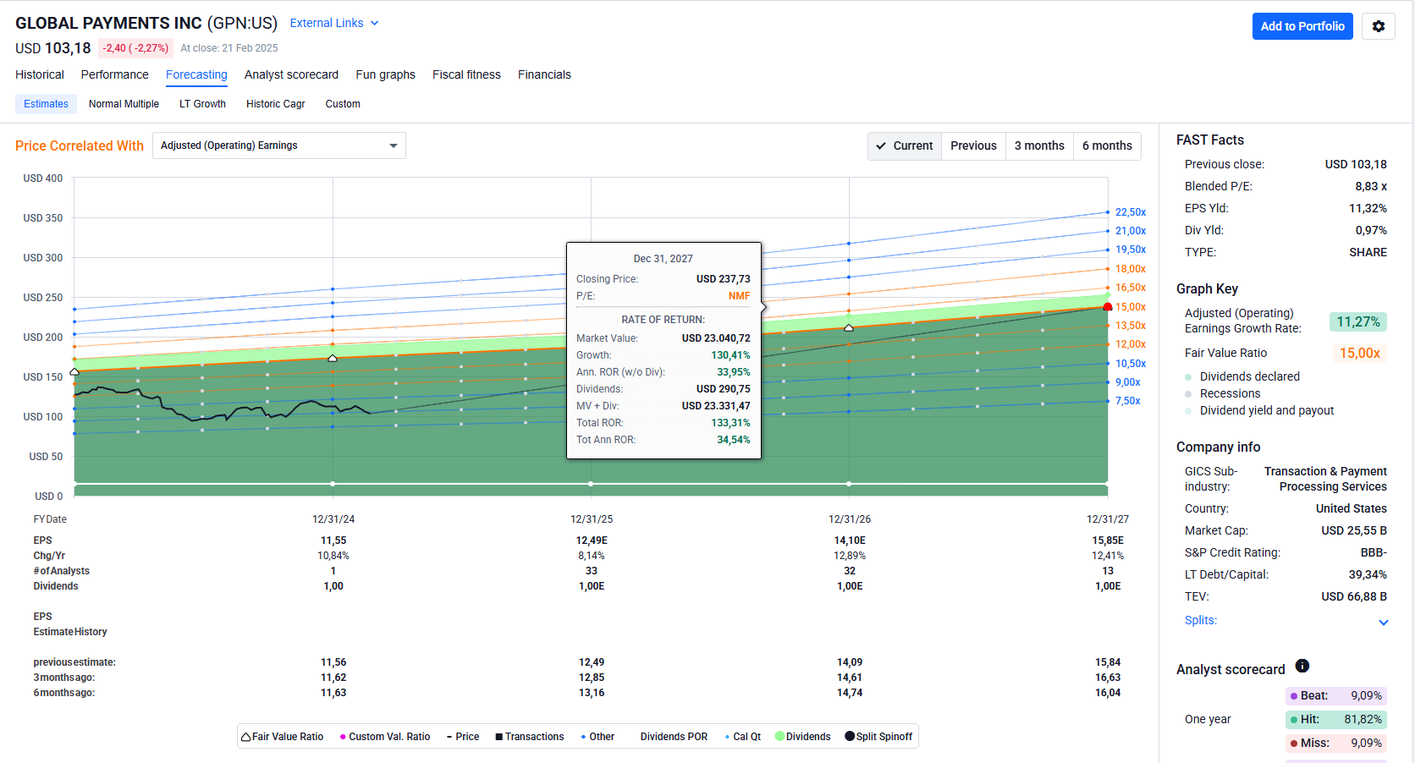Click the Analyst scorecard info icon
The width and height of the screenshot is (1415, 763).
point(1302,666)
